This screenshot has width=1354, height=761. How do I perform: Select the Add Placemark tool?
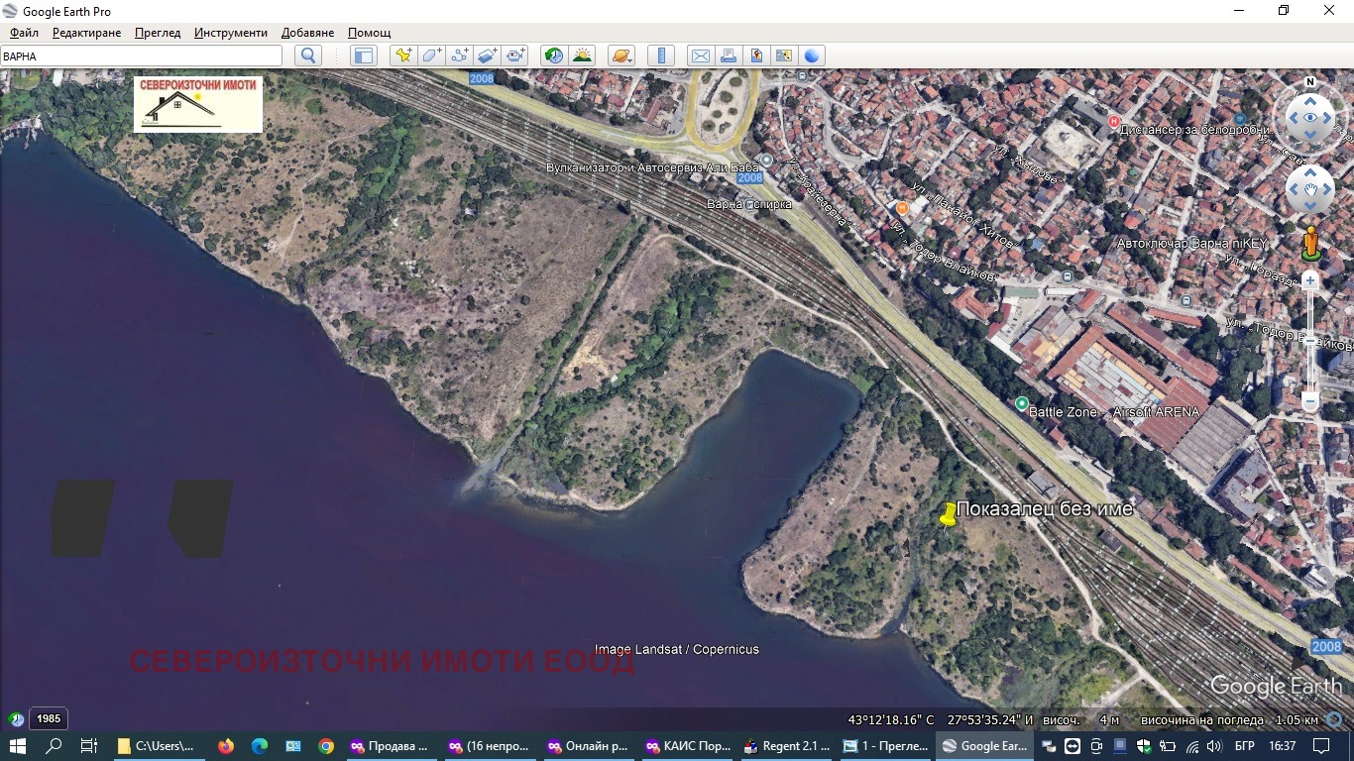(402, 55)
